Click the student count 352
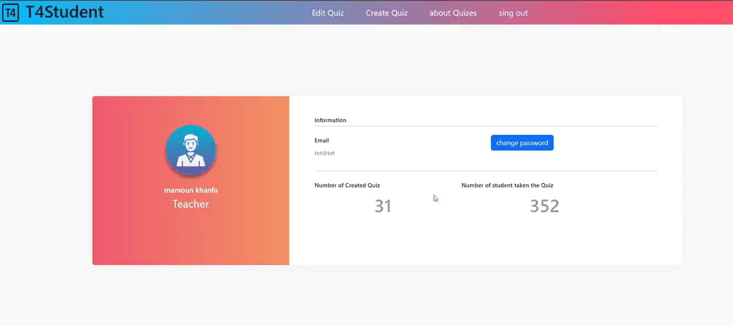The width and height of the screenshot is (733, 326). [x=544, y=206]
